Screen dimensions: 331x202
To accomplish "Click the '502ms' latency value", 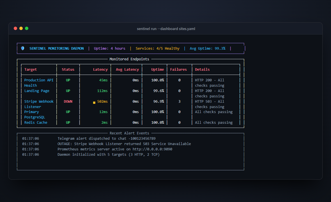I will (x=102, y=102).
